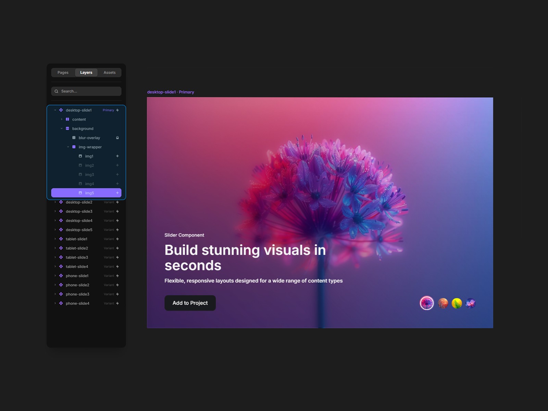Click the lightning icon on tablet-slide1 row
The width and height of the screenshot is (548, 411).
pos(117,239)
